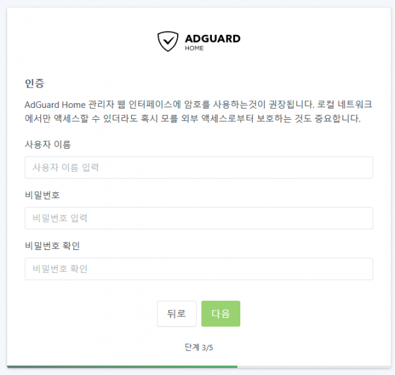Click the ADGUARD wordmark text
The height and width of the screenshot is (375, 395).
pyautogui.click(x=213, y=38)
